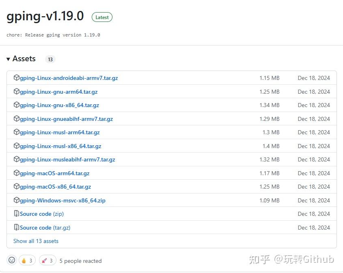
Task: Download gping-Linux-musl-arm64.tar.gz
Action: coord(60,133)
